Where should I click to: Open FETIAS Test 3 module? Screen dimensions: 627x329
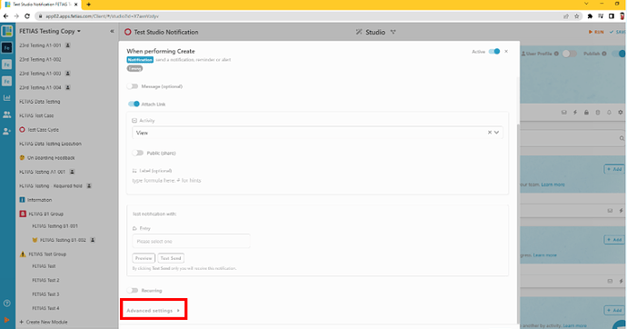click(x=45, y=294)
